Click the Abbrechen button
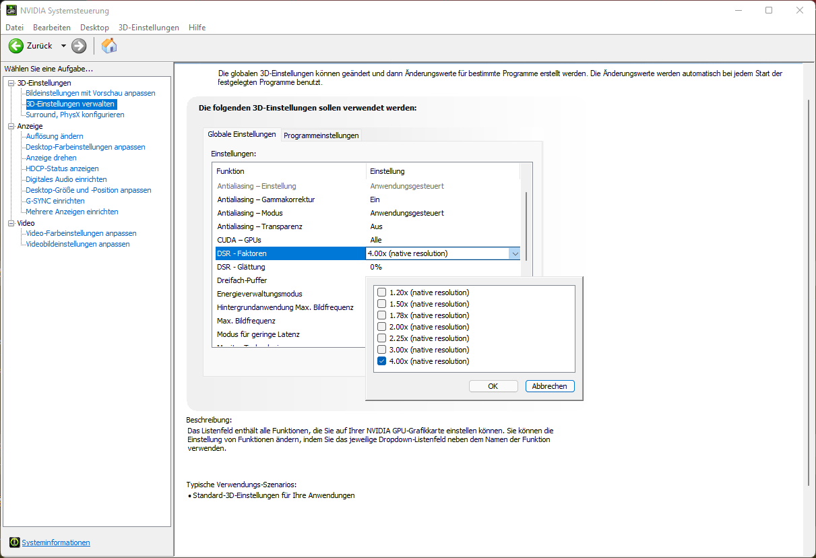The width and height of the screenshot is (816, 558). click(550, 386)
